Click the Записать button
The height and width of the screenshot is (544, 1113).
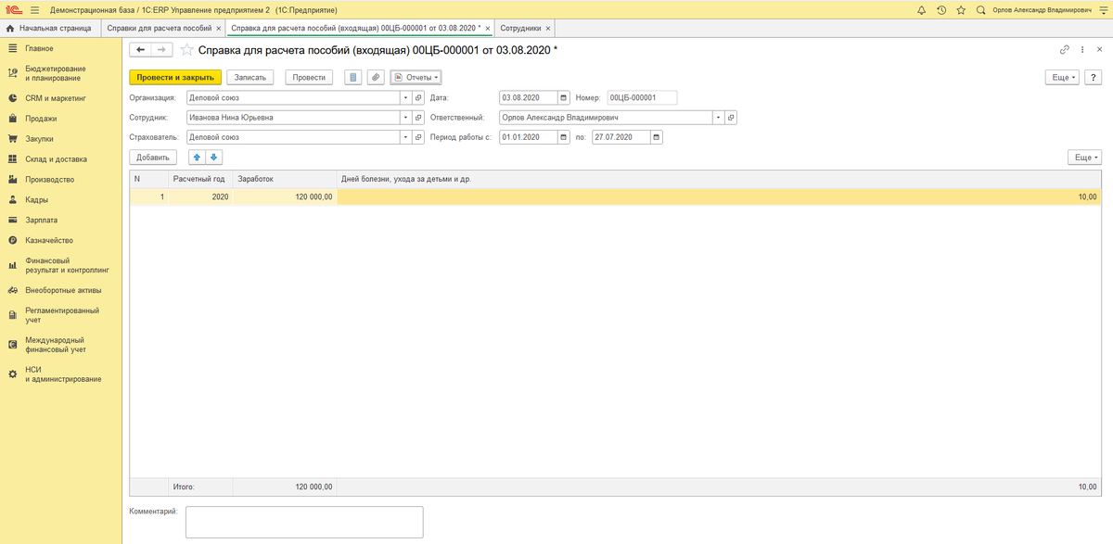click(x=250, y=77)
